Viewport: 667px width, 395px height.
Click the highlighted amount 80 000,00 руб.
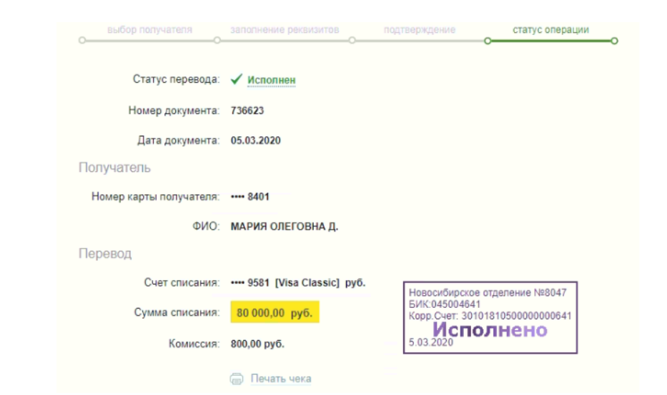point(275,313)
